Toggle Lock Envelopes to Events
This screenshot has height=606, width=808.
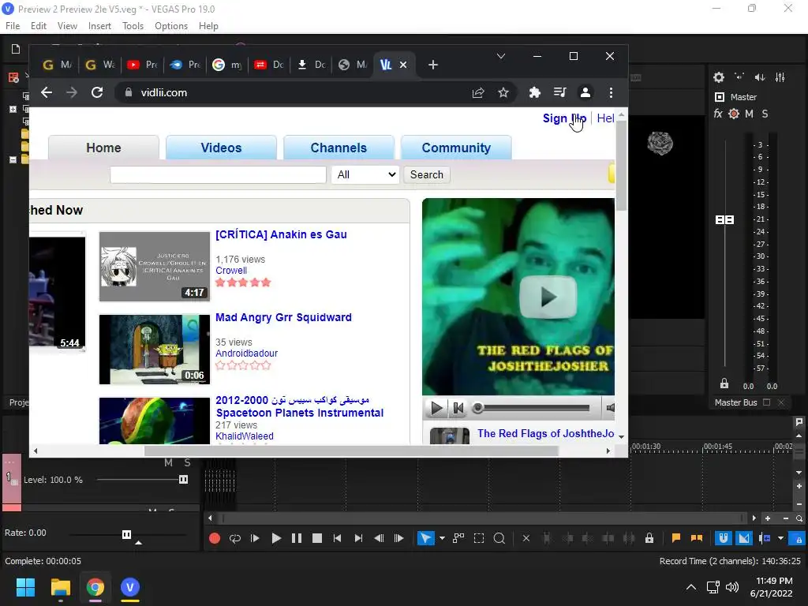[x=649, y=538]
